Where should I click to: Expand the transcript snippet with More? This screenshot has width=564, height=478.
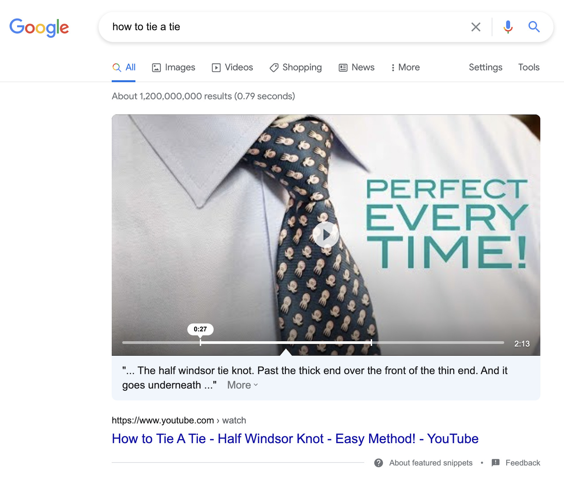point(243,385)
